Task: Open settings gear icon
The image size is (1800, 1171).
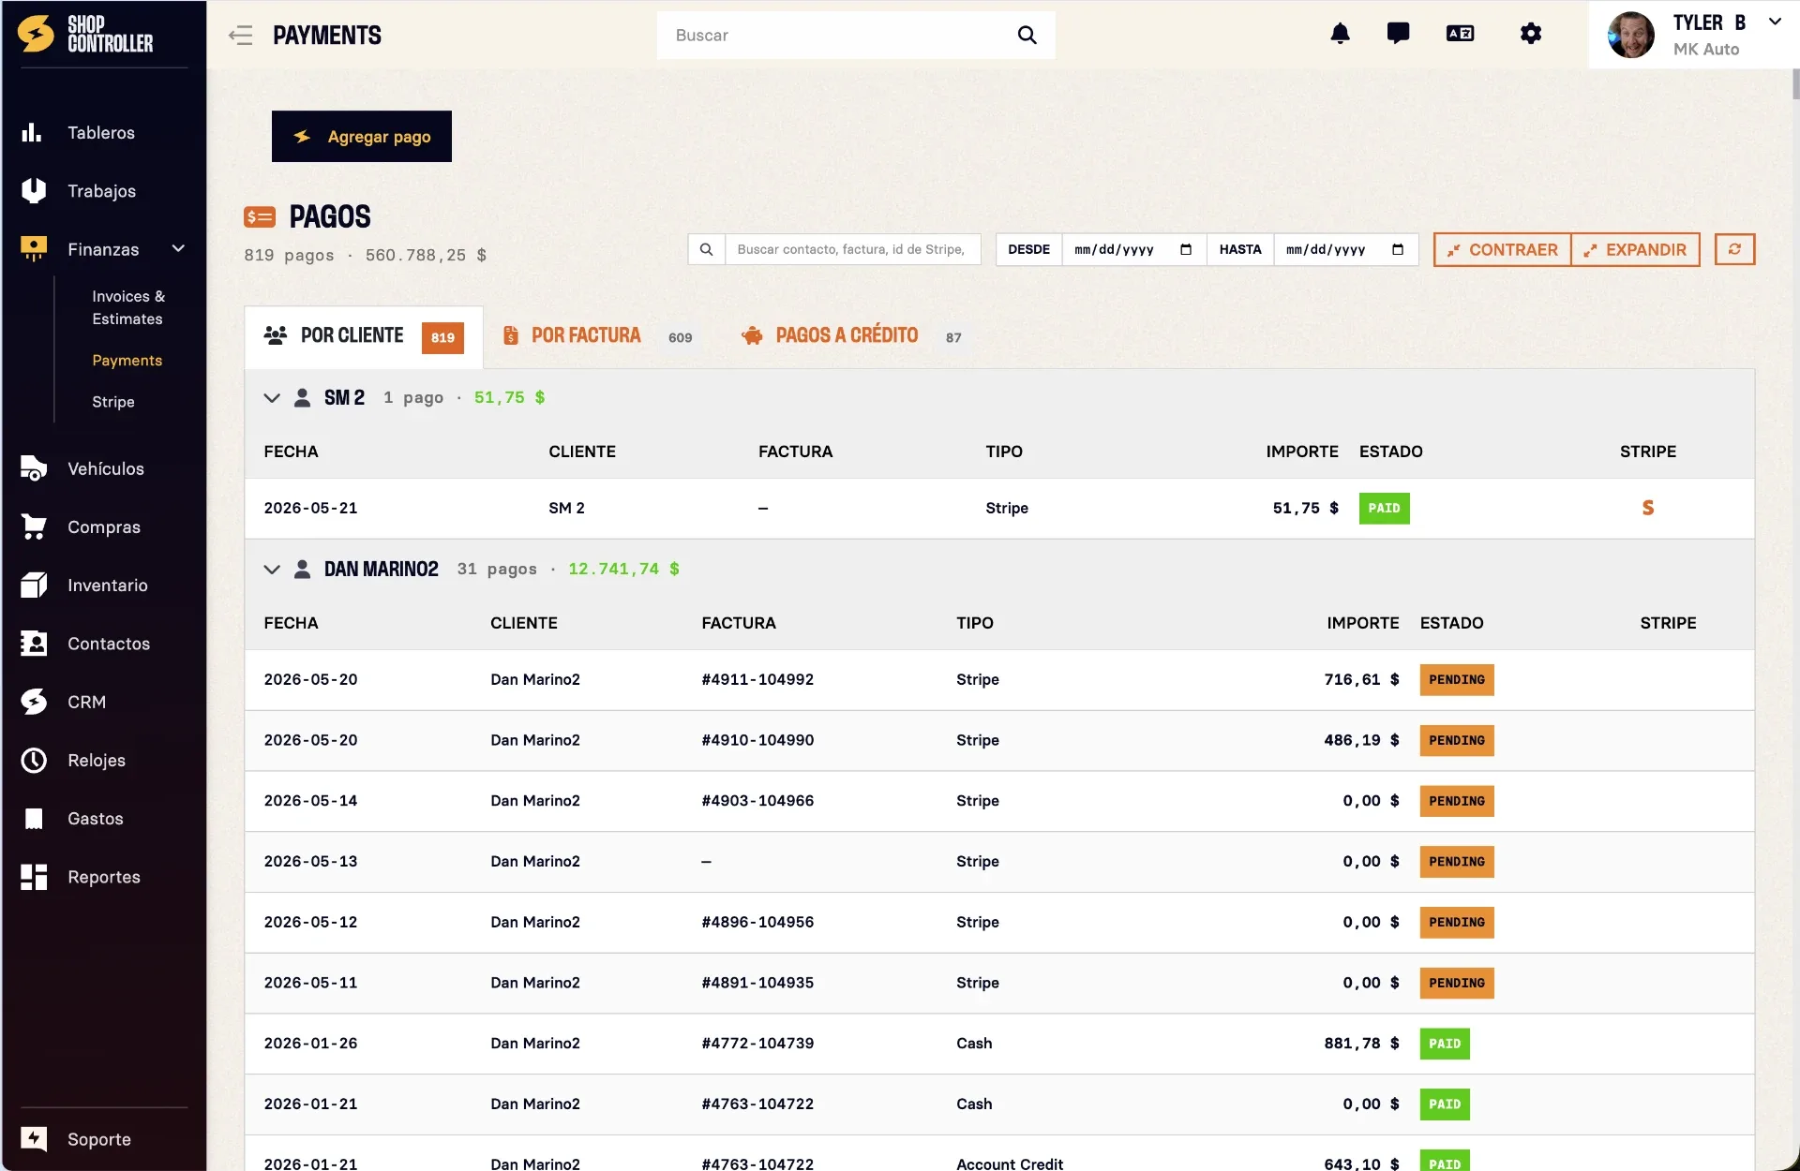Action: (x=1530, y=34)
